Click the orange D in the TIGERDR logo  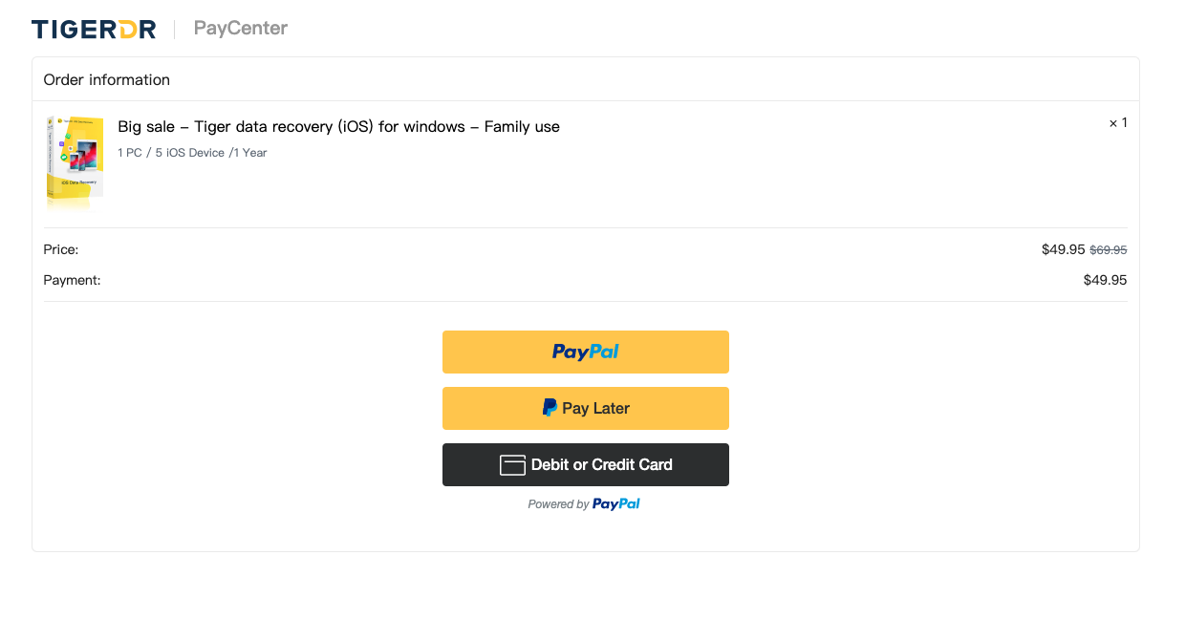(x=126, y=30)
